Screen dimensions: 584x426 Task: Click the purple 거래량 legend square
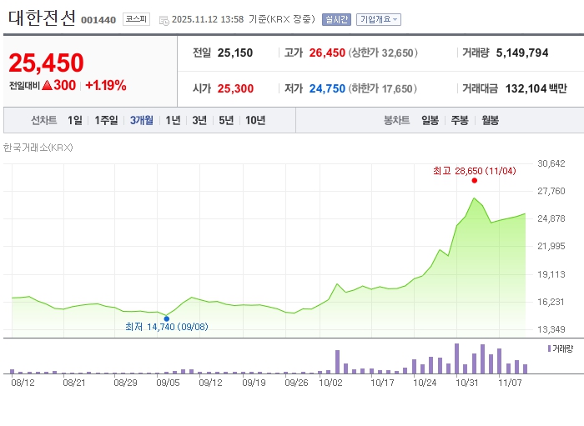point(549,348)
